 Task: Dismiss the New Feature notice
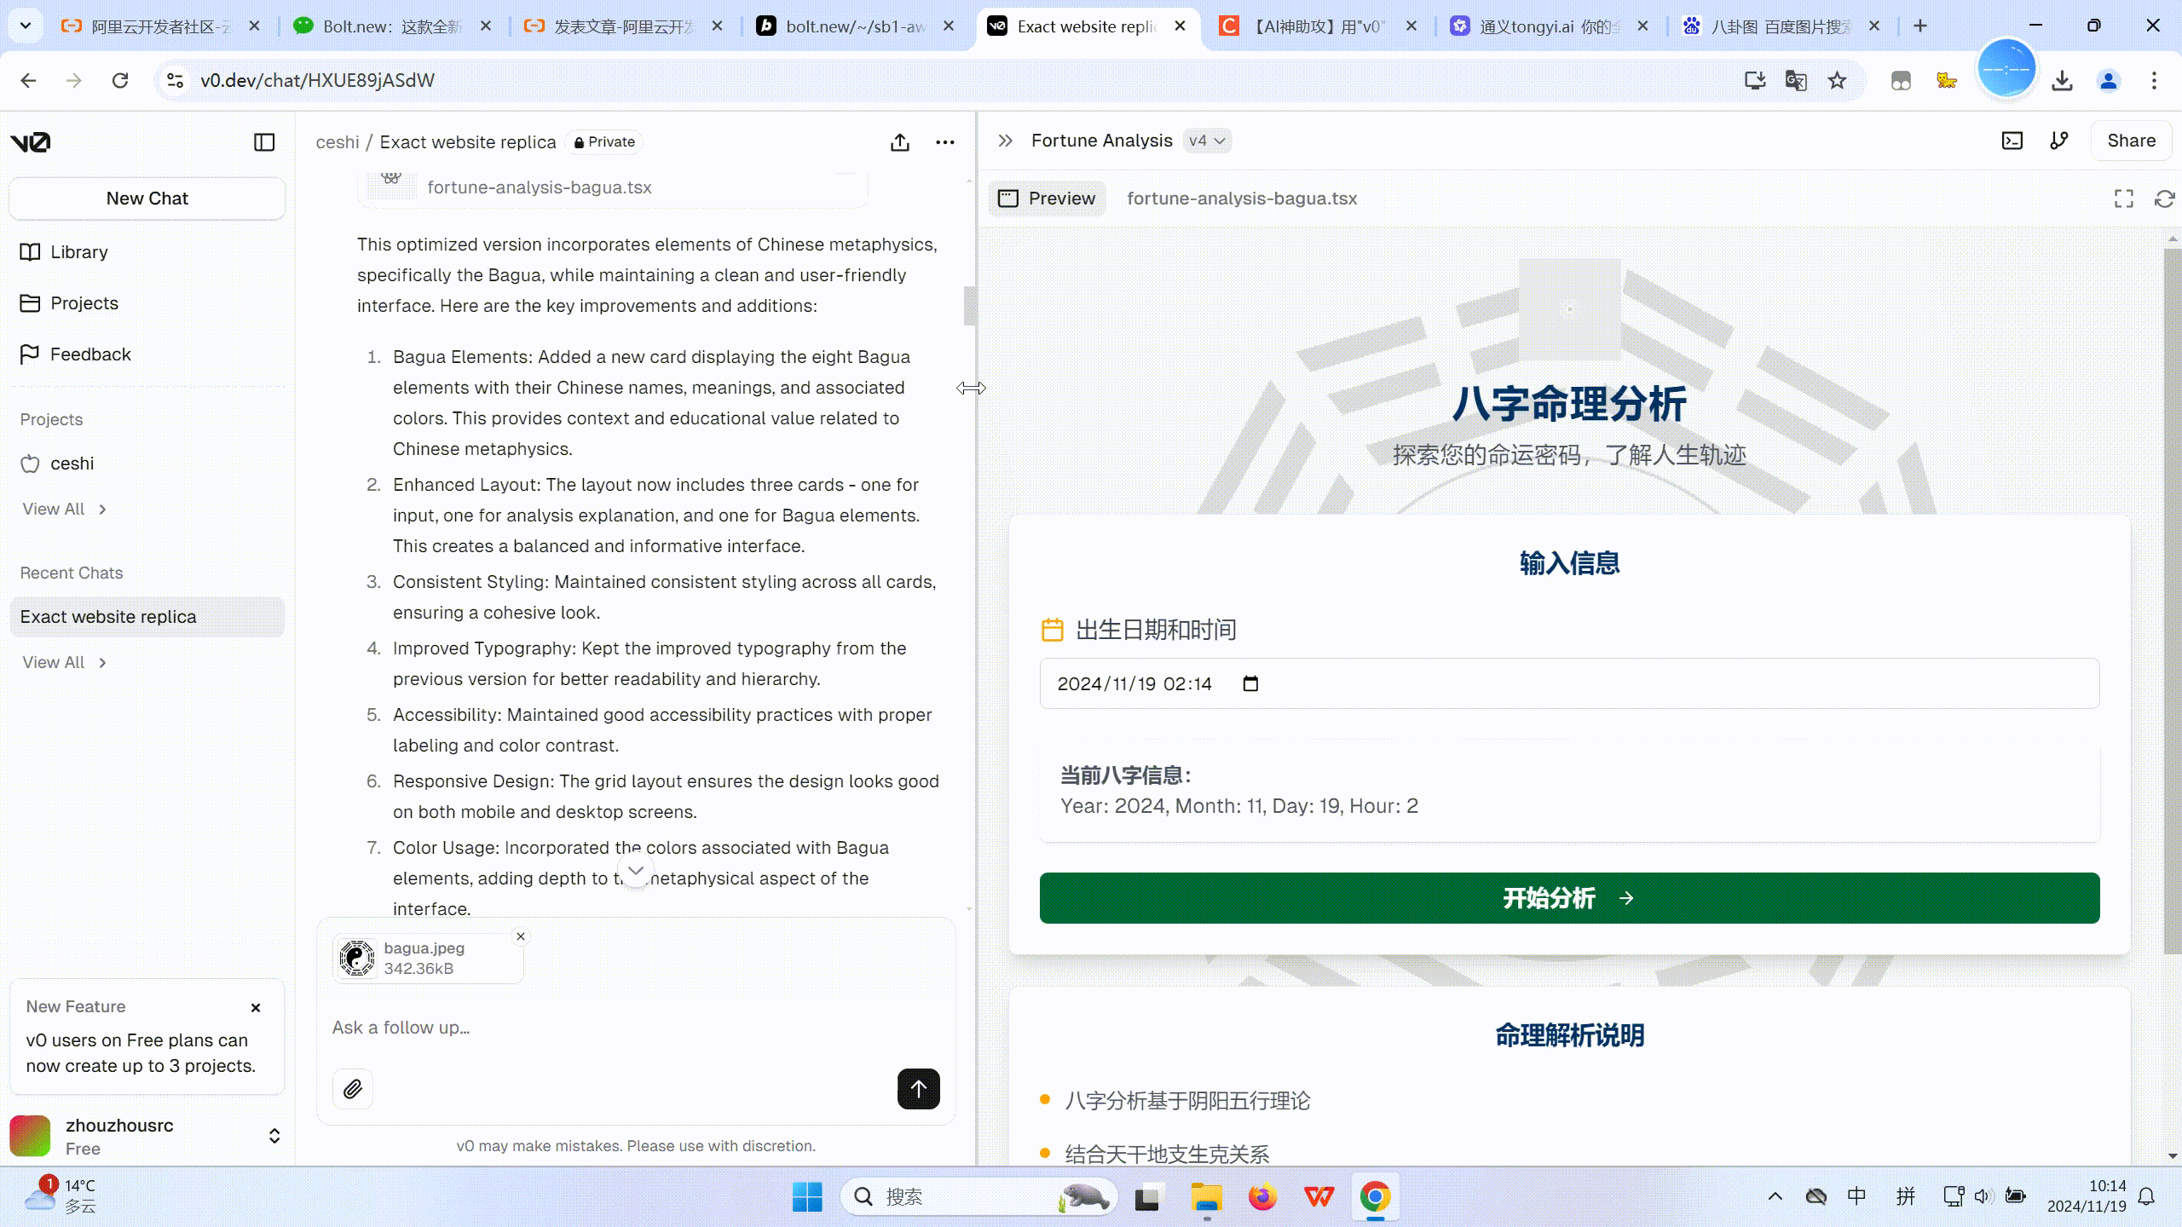(256, 1007)
